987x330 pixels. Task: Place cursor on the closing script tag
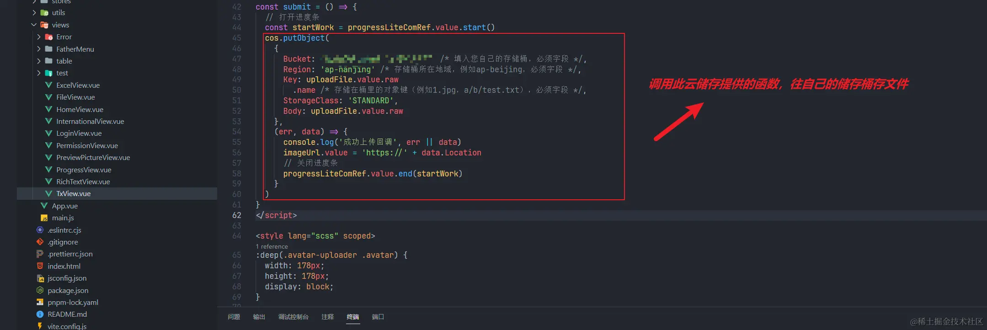pyautogui.click(x=276, y=215)
